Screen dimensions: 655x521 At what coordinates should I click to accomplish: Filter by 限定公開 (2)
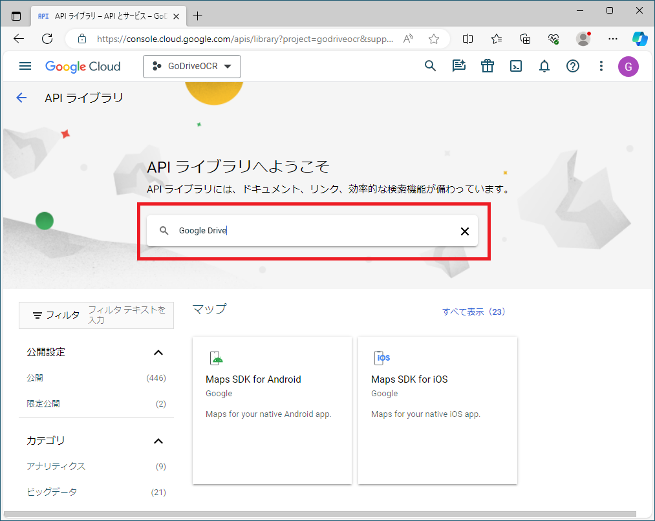pyautogui.click(x=96, y=404)
